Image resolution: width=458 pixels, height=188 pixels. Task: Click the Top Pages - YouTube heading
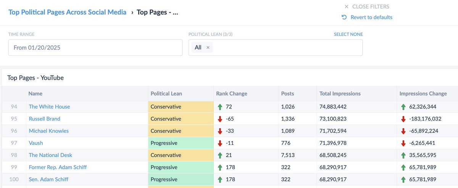35,78
